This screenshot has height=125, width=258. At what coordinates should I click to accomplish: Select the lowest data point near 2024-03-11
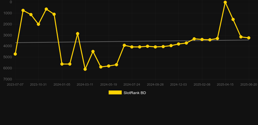(x=85, y=69)
